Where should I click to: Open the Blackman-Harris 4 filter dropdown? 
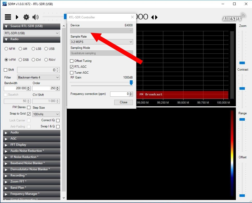[38, 77]
